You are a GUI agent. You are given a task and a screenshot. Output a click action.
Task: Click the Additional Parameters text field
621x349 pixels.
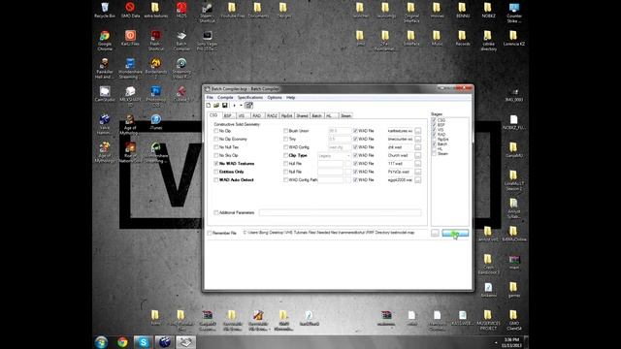tap(340, 212)
